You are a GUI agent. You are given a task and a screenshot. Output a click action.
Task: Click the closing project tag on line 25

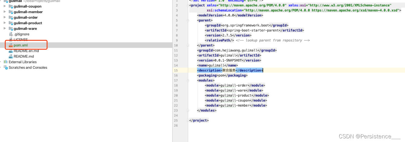pyautogui.click(x=199, y=121)
